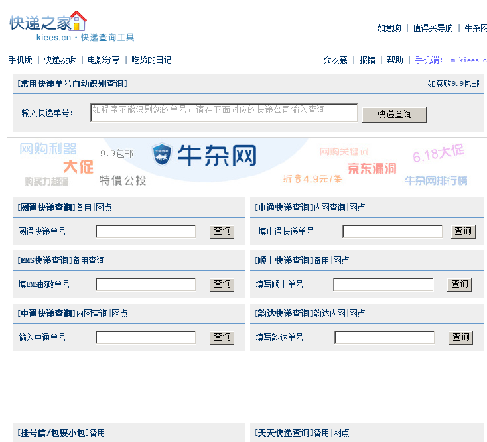Image resolution: width=487 pixels, height=442 pixels.
Task: Focus the 输入快递单号 auto-detect field
Action: (224, 113)
